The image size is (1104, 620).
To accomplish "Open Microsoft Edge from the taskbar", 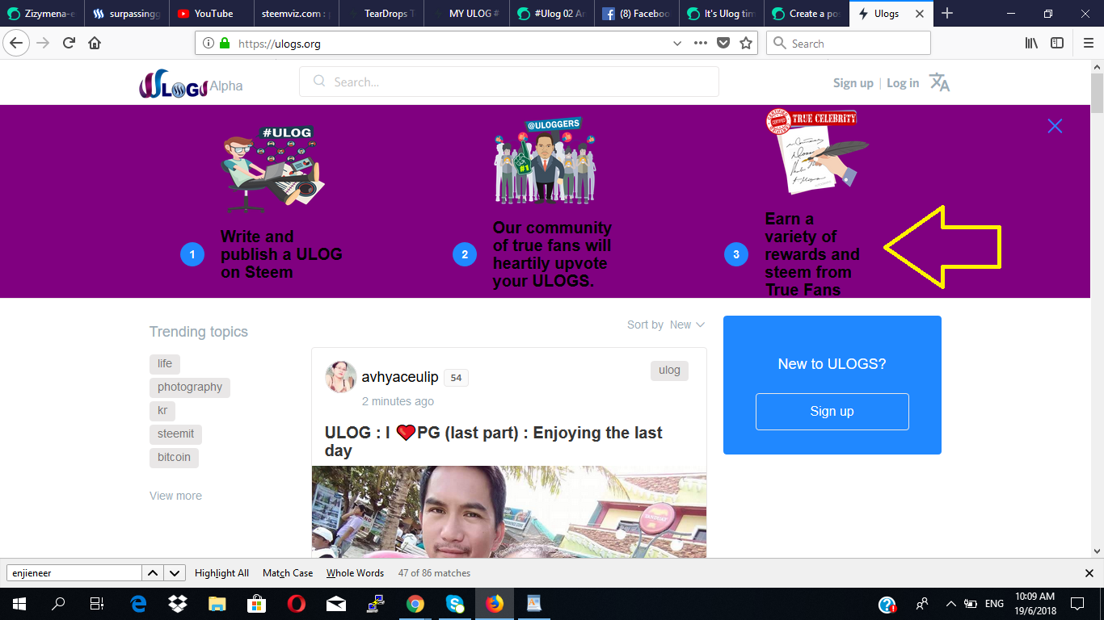I will [x=137, y=603].
